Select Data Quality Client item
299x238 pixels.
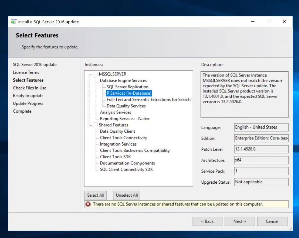[x=117, y=131]
